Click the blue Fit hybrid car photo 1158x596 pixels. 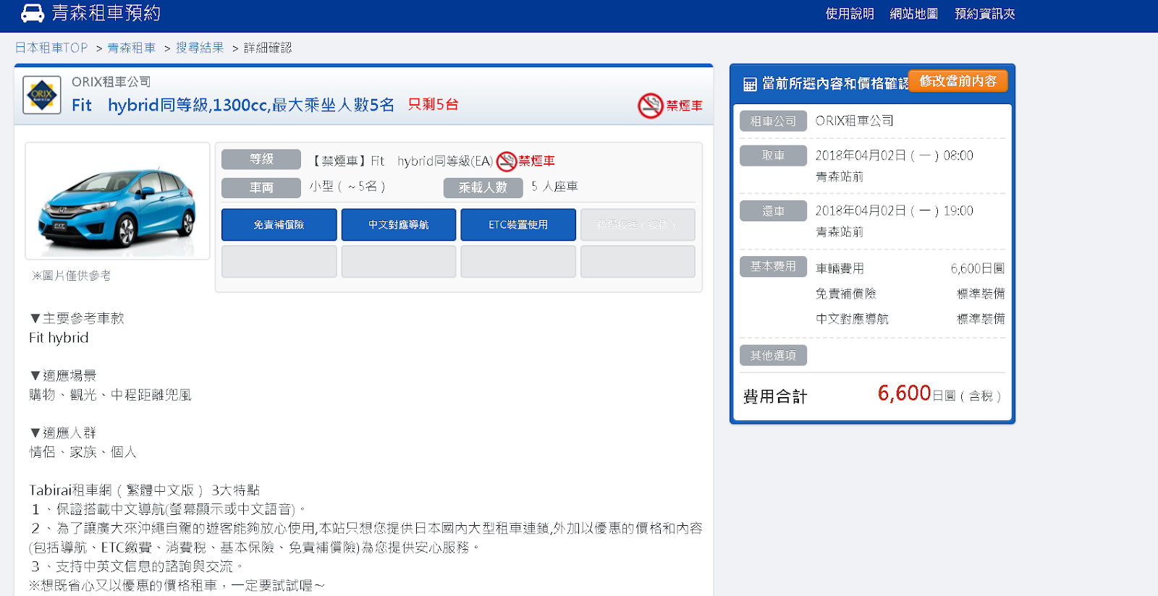118,202
